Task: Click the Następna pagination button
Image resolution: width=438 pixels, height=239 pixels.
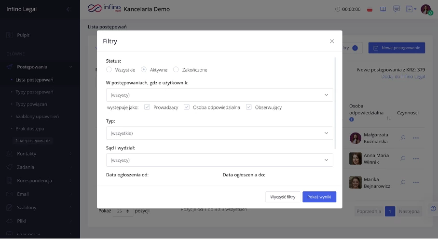Action: [x=409, y=212]
